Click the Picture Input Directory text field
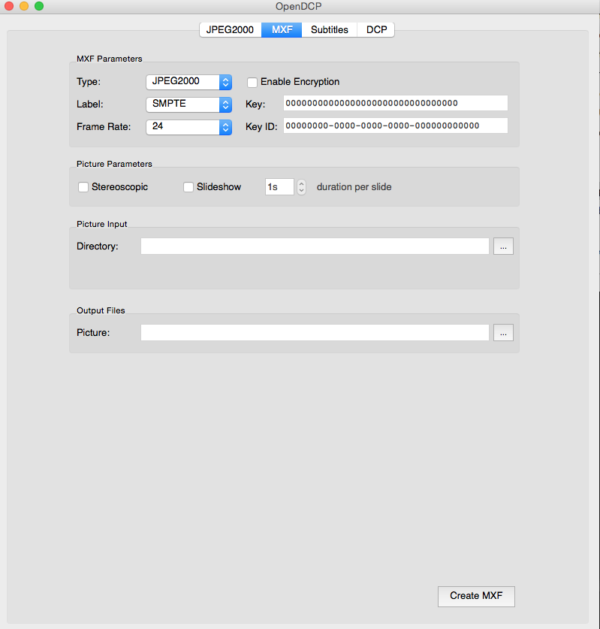This screenshot has height=629, width=600. (x=315, y=246)
